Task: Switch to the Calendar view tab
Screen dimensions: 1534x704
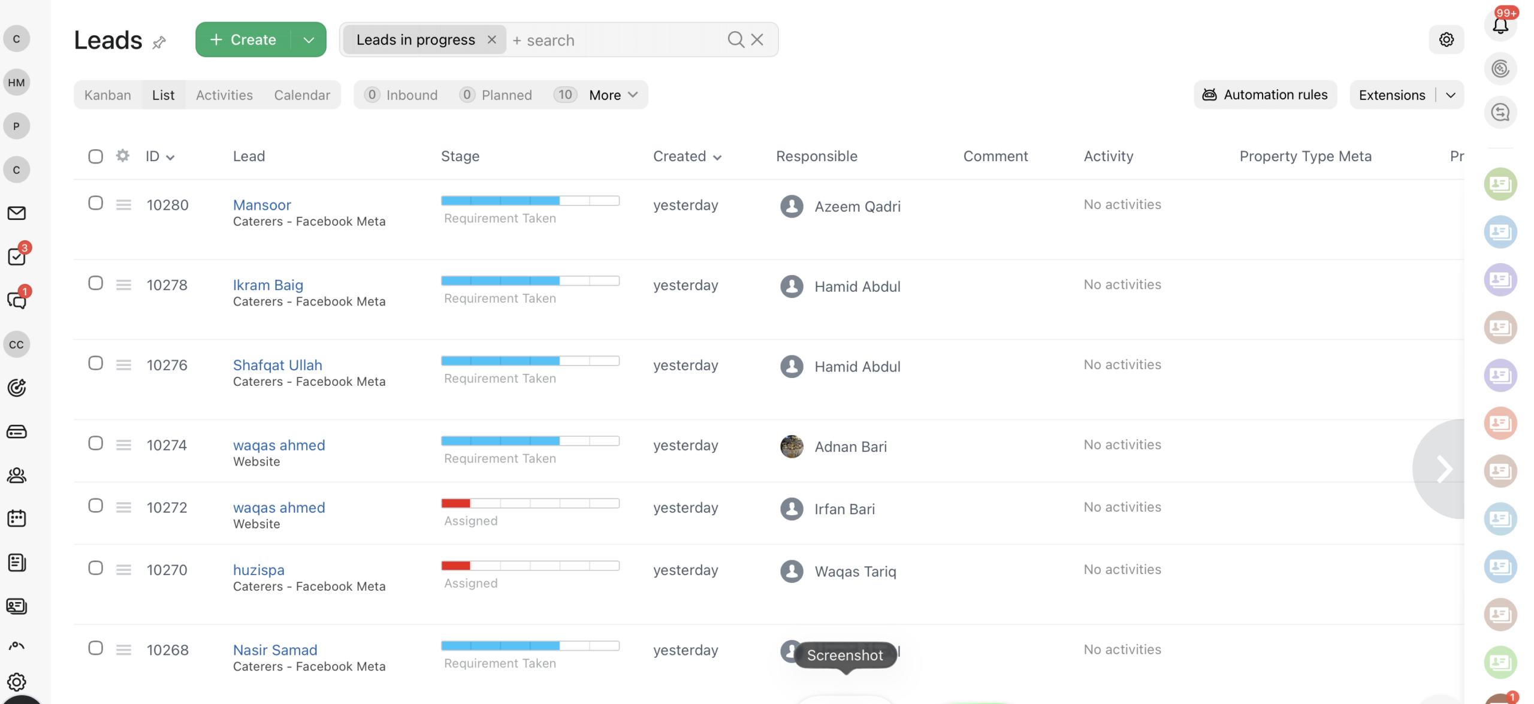Action: [x=302, y=95]
